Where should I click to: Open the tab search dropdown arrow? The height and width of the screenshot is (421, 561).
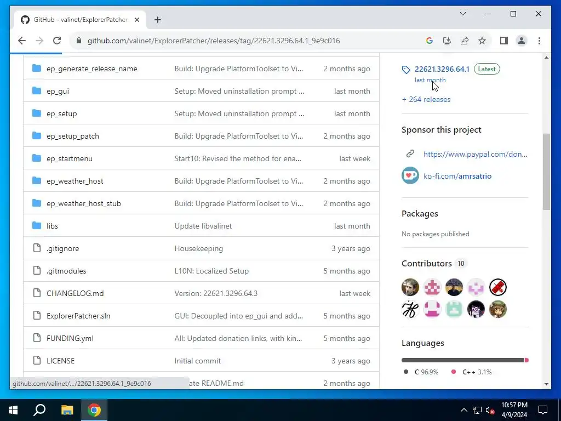click(x=462, y=14)
